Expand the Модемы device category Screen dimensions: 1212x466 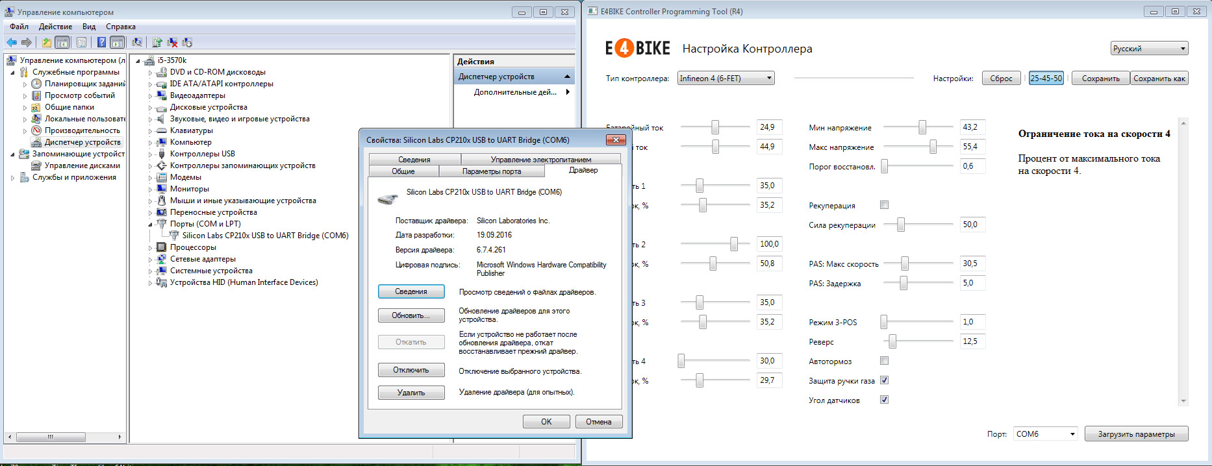[150, 177]
